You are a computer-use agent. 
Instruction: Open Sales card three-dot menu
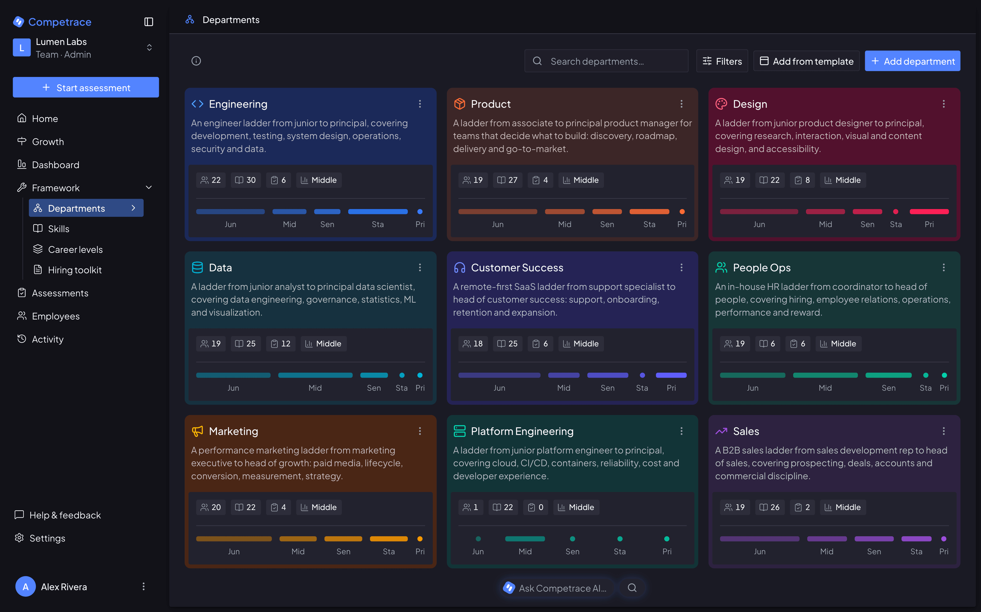[943, 431]
